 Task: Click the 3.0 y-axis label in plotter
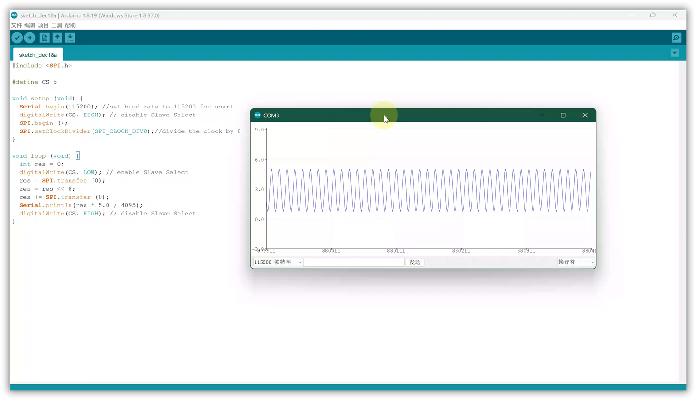click(259, 190)
